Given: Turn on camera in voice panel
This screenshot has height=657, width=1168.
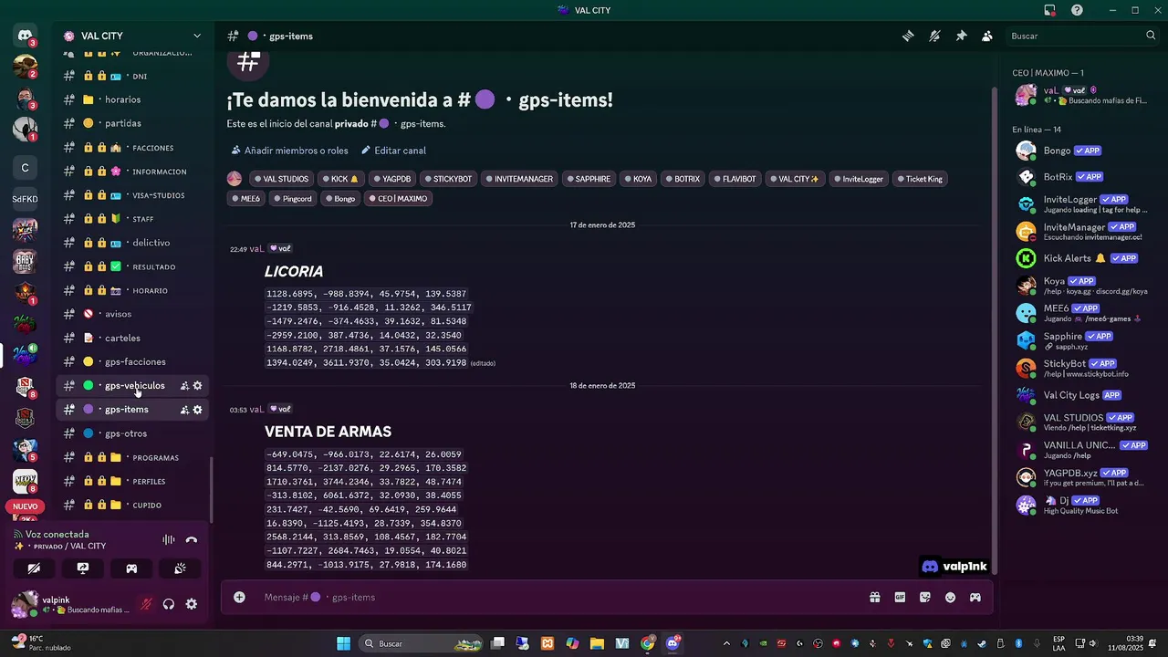Looking at the screenshot, I should (35, 568).
